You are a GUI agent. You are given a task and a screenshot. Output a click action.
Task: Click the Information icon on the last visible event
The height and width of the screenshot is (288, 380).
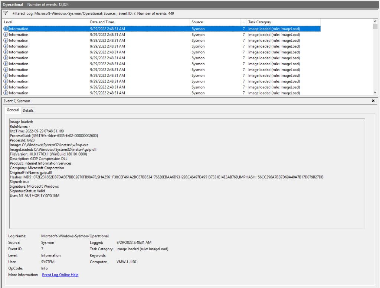pos(6,93)
